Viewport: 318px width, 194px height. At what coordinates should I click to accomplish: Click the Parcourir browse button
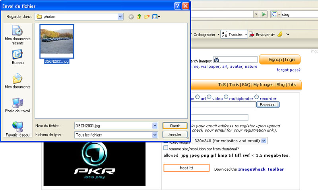[x=268, y=105]
